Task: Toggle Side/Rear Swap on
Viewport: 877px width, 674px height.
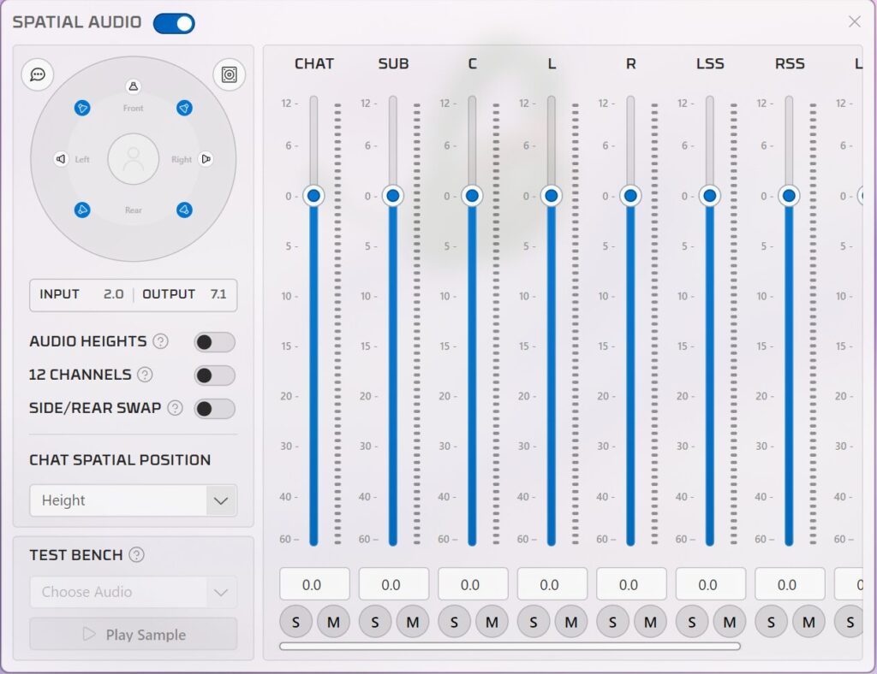Action: tap(214, 409)
